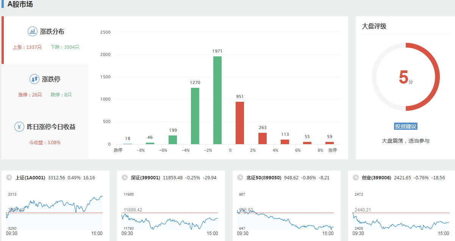The width and height of the screenshot is (455, 241).
Task: Open the 上证(1A0001) index link
Action: [30, 177]
